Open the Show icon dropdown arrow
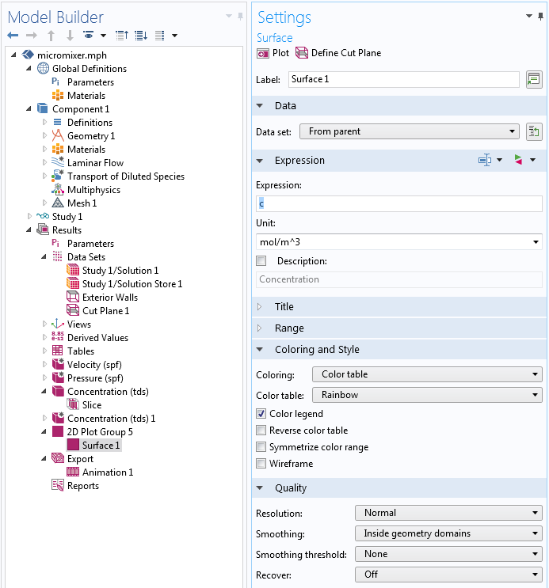Screen dimensions: 549x588 coord(103,36)
